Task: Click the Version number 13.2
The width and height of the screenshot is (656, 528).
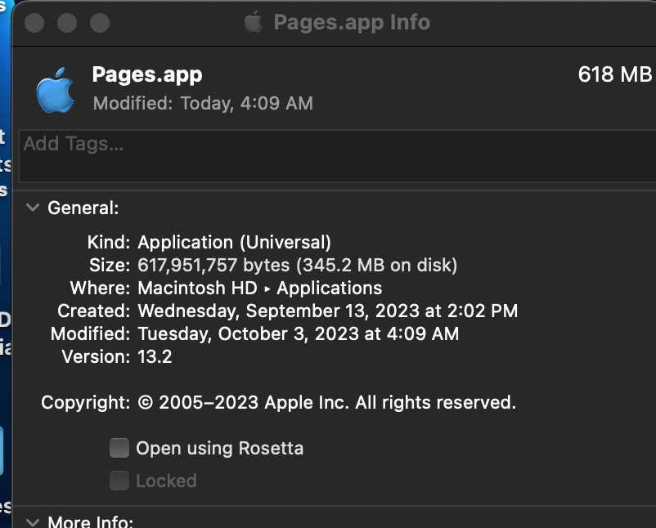Action: 155,356
